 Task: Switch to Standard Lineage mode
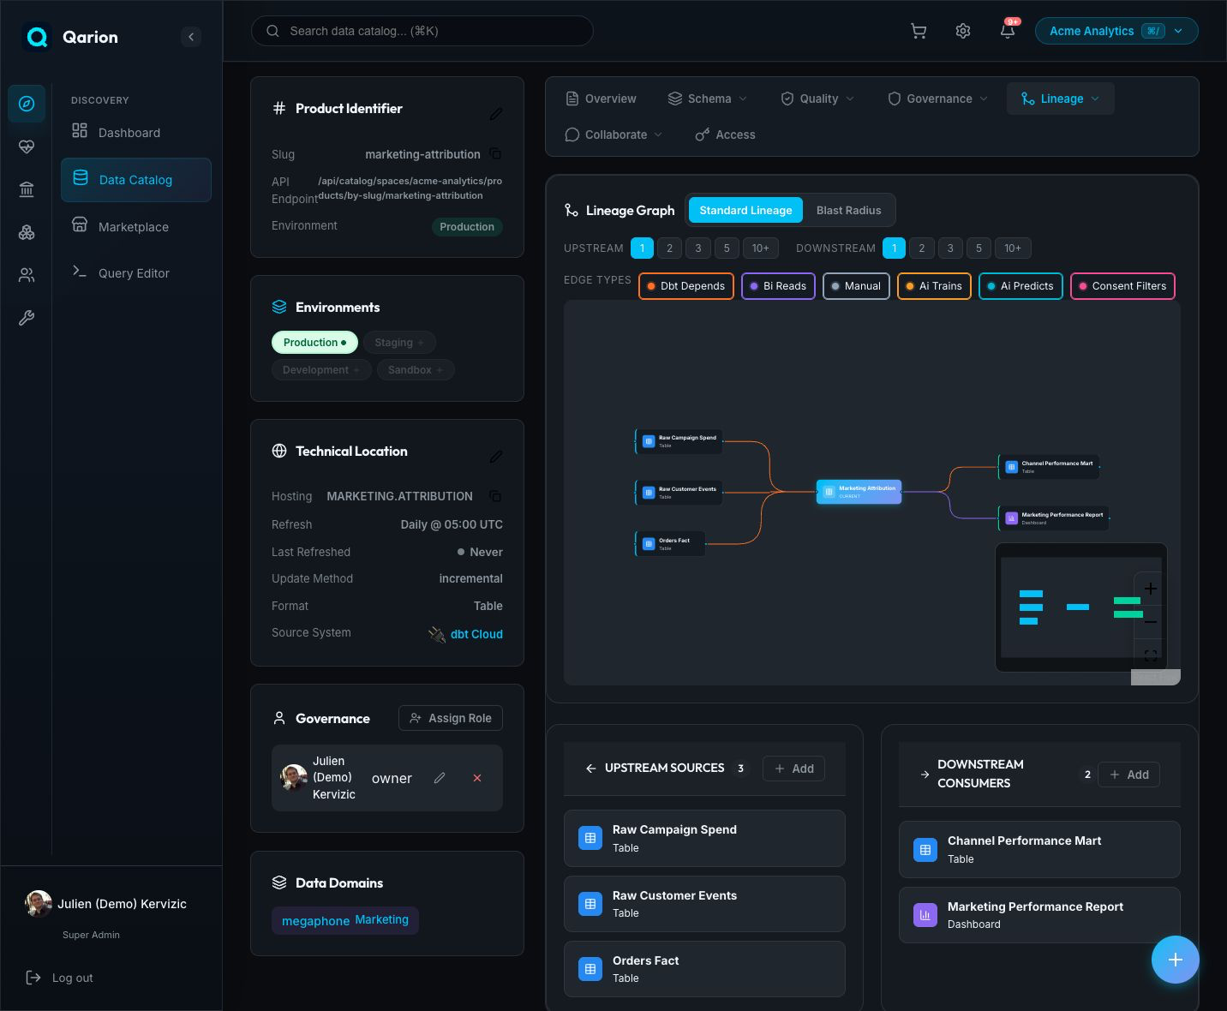coord(745,210)
